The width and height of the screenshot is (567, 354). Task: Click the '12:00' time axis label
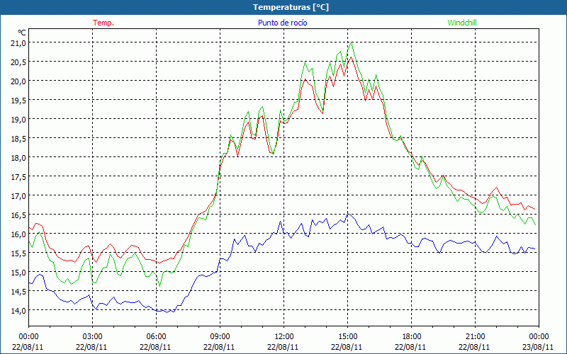tap(284, 337)
